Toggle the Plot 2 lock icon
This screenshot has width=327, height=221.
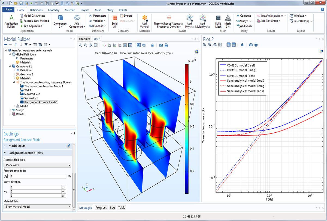[242, 45]
